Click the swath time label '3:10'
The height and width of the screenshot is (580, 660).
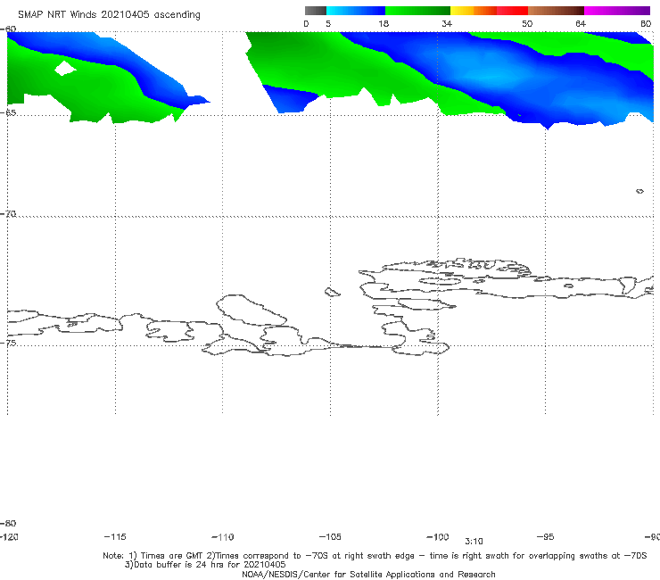[x=474, y=542]
